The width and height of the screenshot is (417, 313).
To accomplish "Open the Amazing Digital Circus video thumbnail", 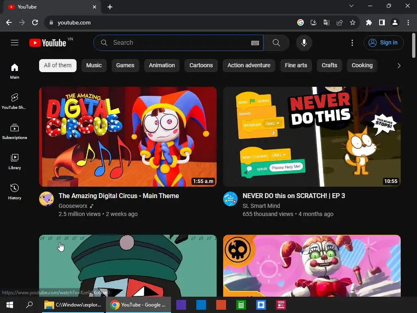I will pyautogui.click(x=128, y=137).
